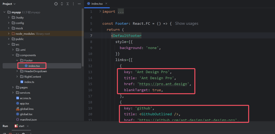Click the Expand All icon in Project panel
Viewport: 275px width, 134px height.
point(62,4)
